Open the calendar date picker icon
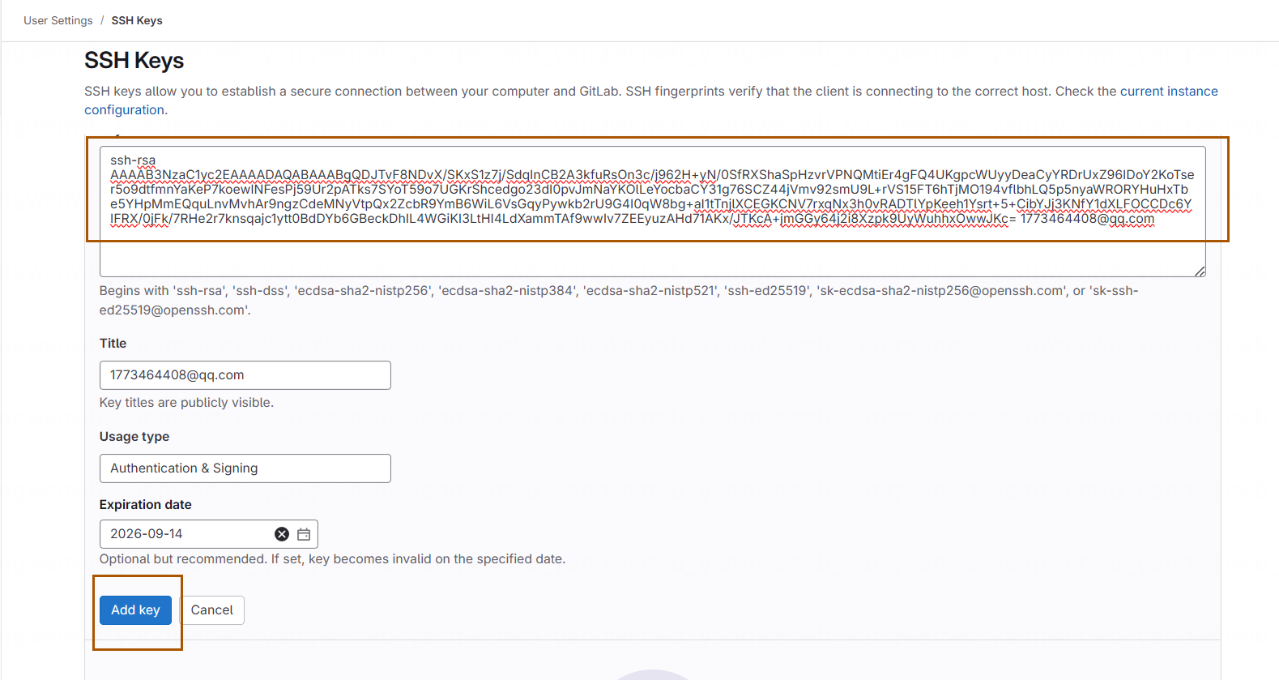Viewport: 1279px width, 680px height. pos(304,534)
